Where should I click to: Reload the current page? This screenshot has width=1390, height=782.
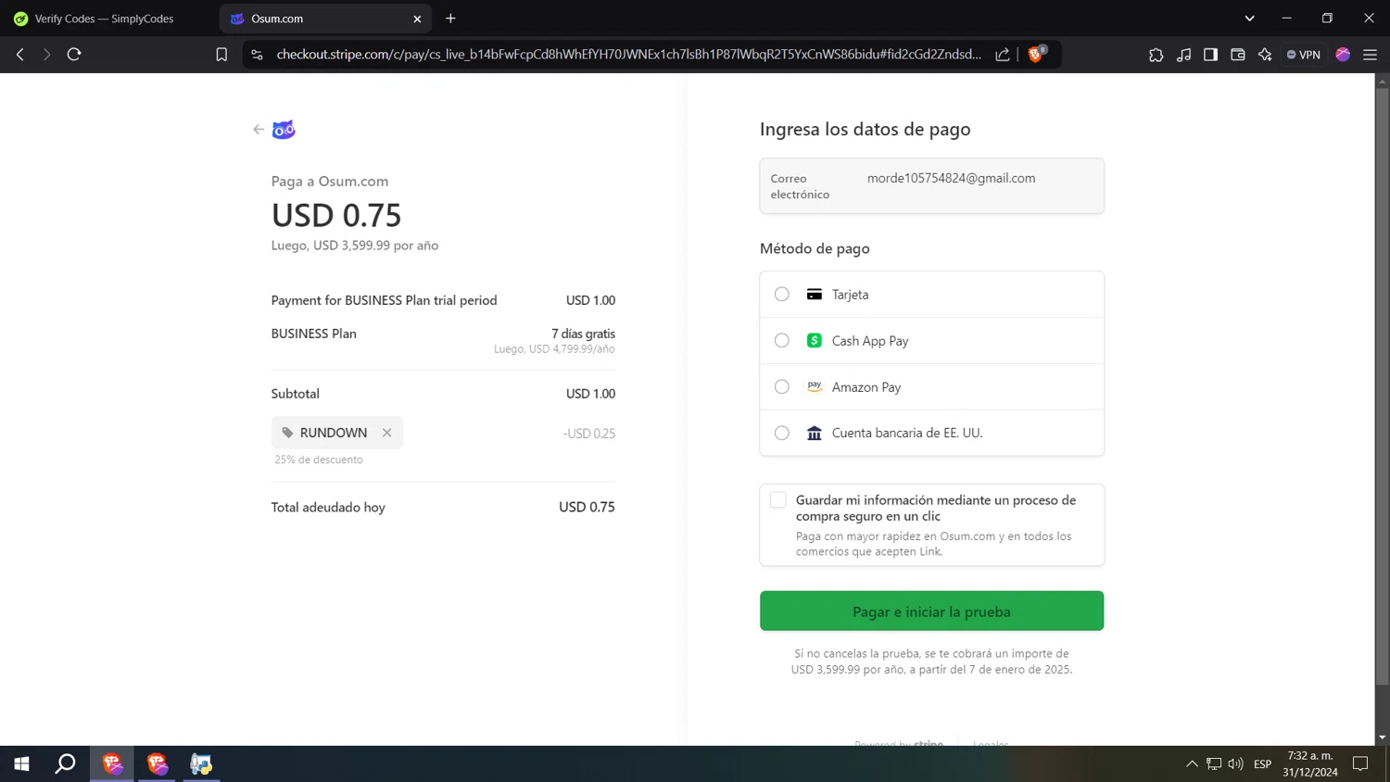point(74,55)
